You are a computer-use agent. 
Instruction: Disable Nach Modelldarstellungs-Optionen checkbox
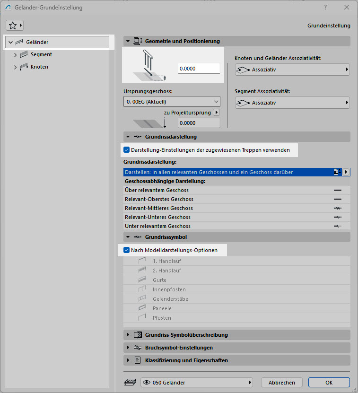click(127, 250)
